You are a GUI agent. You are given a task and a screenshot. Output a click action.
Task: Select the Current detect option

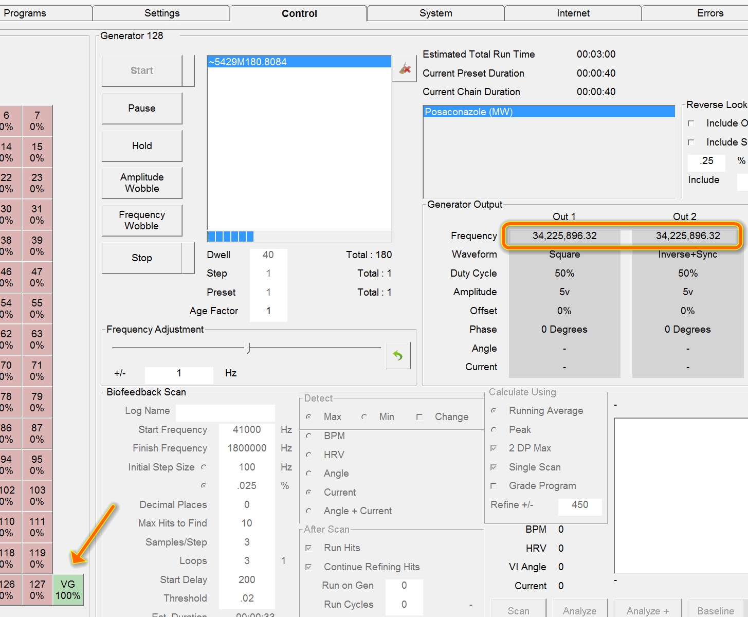[x=308, y=493]
